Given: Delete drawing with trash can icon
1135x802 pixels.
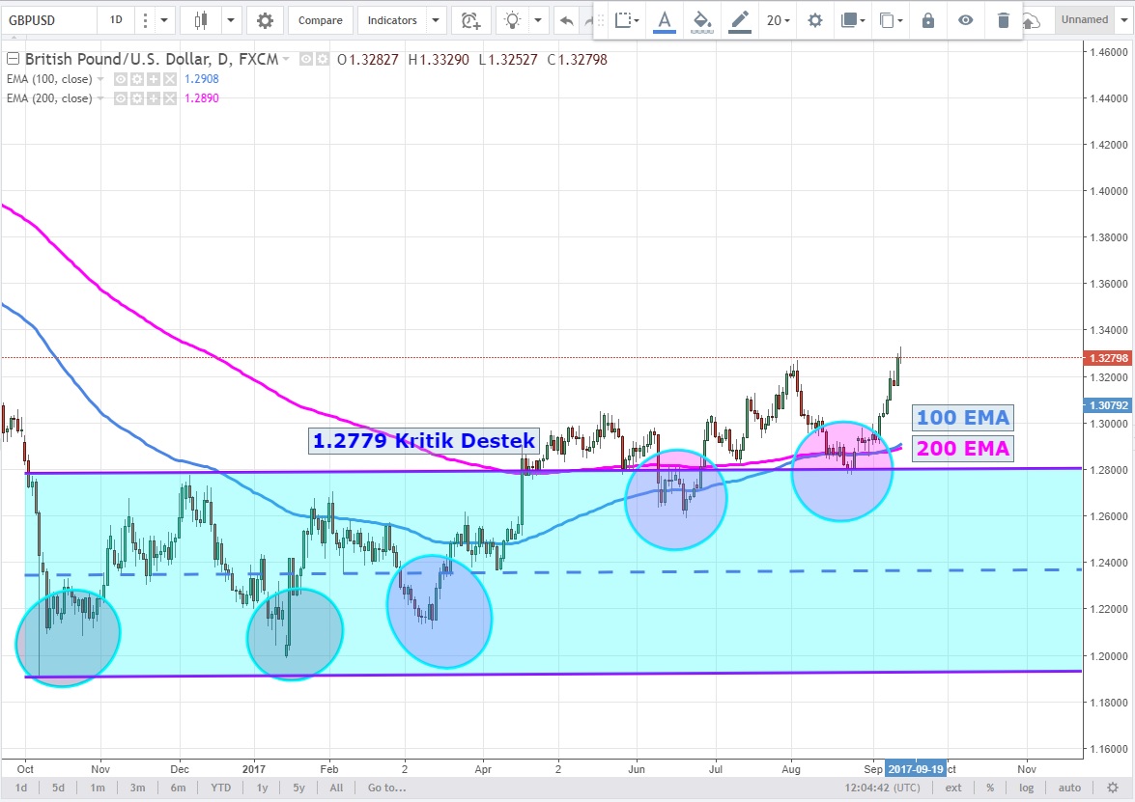Looking at the screenshot, I should (x=1004, y=20).
